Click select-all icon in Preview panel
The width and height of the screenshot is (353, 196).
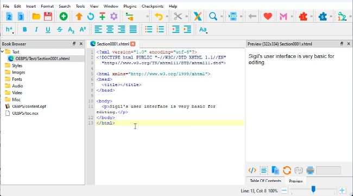pos(263,171)
